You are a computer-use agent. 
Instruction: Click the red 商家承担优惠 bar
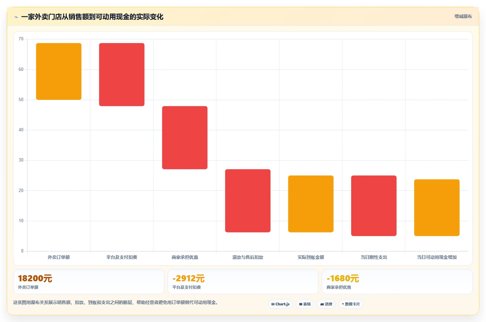tap(185, 138)
